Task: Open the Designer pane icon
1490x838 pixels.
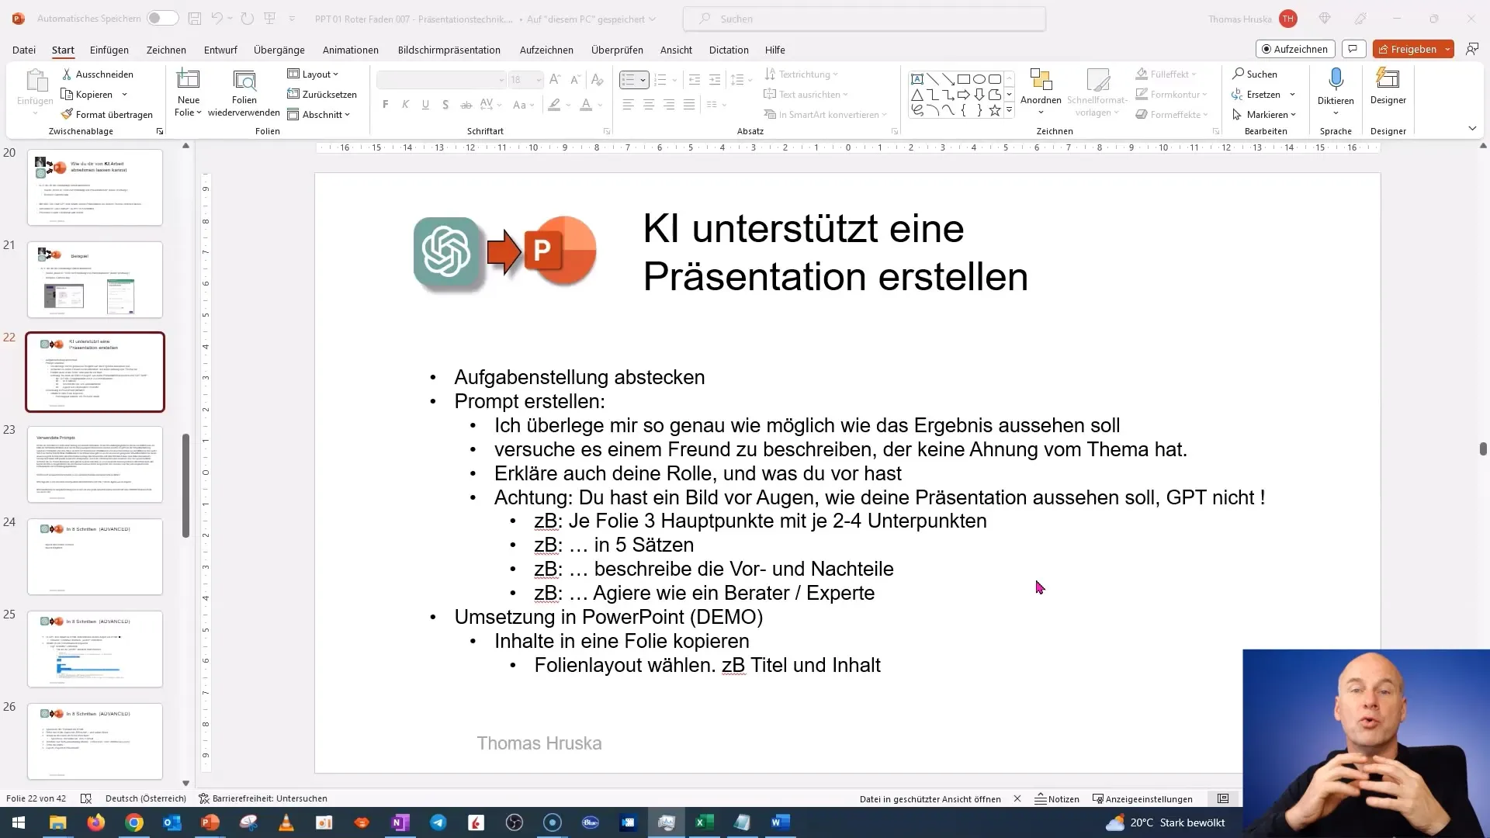Action: (1388, 80)
